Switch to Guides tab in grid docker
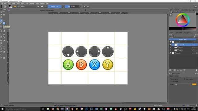Image resolution: width=198 pixels, height=111 pixels. [x=176, y=76]
